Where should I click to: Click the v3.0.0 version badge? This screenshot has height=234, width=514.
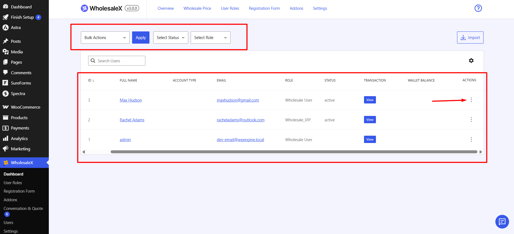pos(132,8)
